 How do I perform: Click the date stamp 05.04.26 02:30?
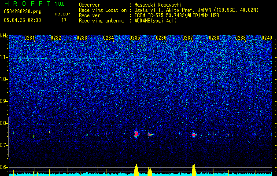22,20
